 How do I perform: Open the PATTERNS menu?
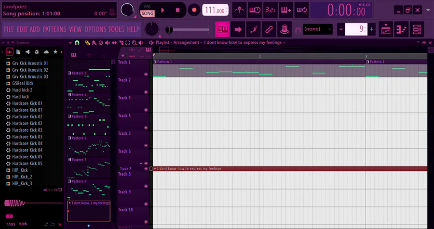[54, 29]
